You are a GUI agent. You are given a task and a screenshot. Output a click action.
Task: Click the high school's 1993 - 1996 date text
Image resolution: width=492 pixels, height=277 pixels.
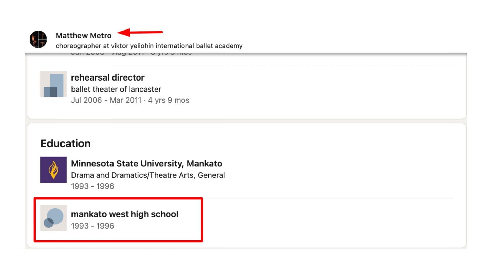point(93,226)
